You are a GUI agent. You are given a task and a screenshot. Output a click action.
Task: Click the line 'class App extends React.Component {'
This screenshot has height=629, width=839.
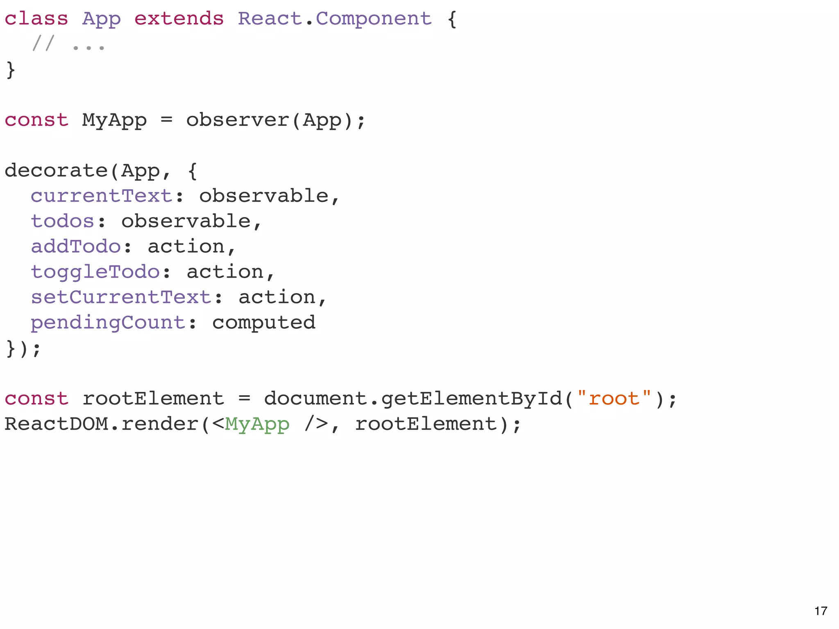tap(231, 19)
